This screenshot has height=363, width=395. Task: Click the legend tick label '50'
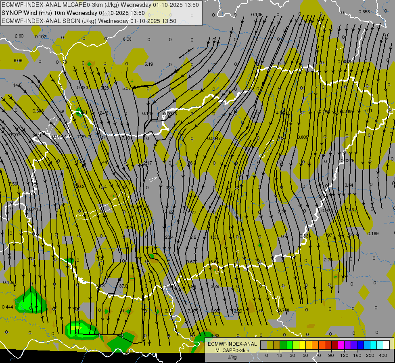click(x=305, y=355)
